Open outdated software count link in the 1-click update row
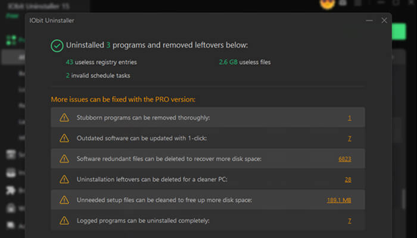 click(x=350, y=139)
